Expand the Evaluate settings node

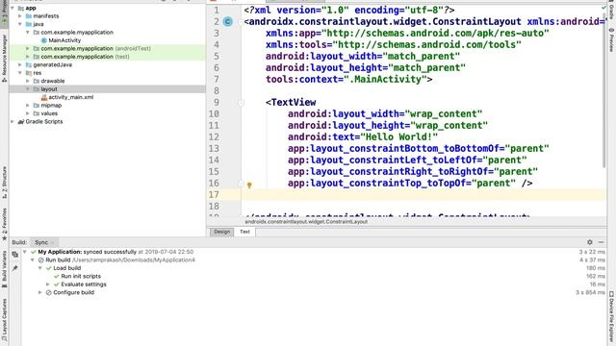pyautogui.click(x=47, y=284)
